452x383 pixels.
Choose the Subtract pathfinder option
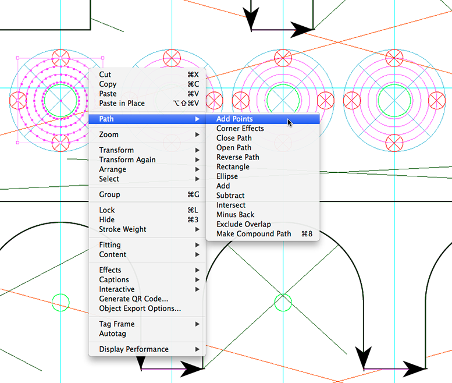click(x=262, y=195)
